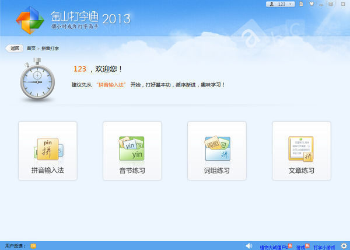This screenshot has height=250, width=350.
Task: Open the 音节练习 practice card
Action: [x=132, y=151]
